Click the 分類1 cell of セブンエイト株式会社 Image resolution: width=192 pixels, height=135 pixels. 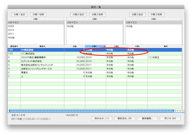pyautogui.click(x=95, y=61)
